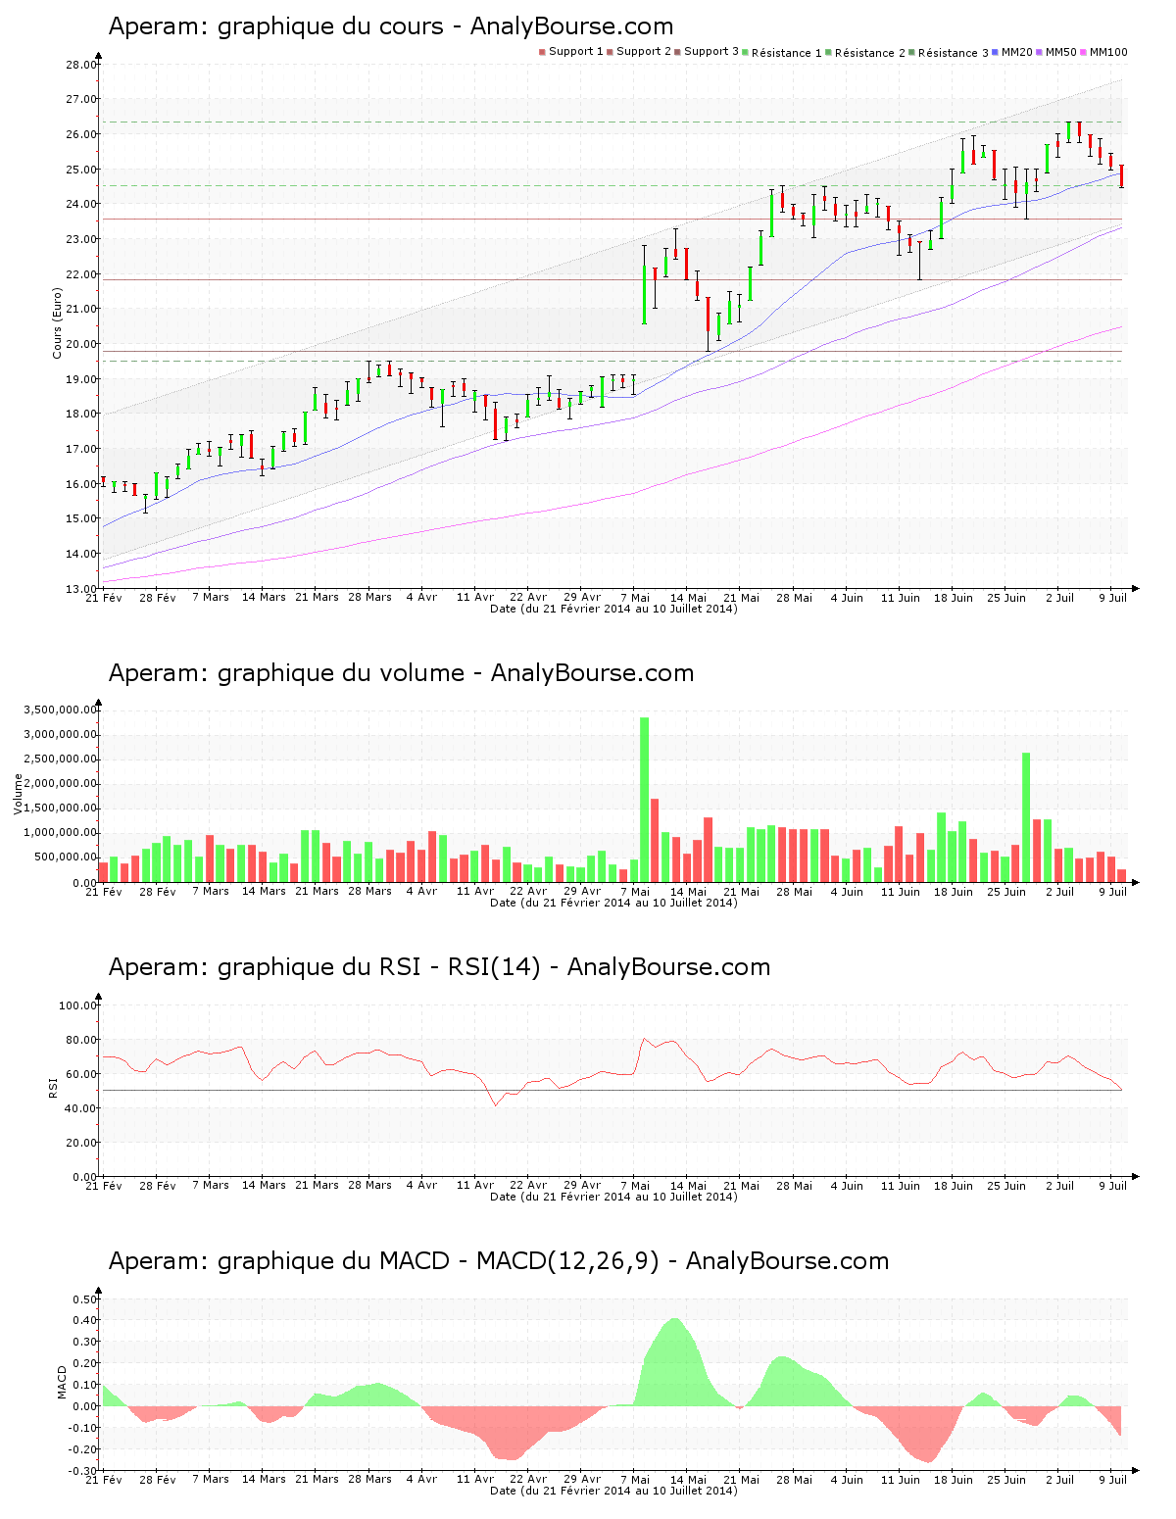Click the MM50 legend entry

coord(1056,52)
